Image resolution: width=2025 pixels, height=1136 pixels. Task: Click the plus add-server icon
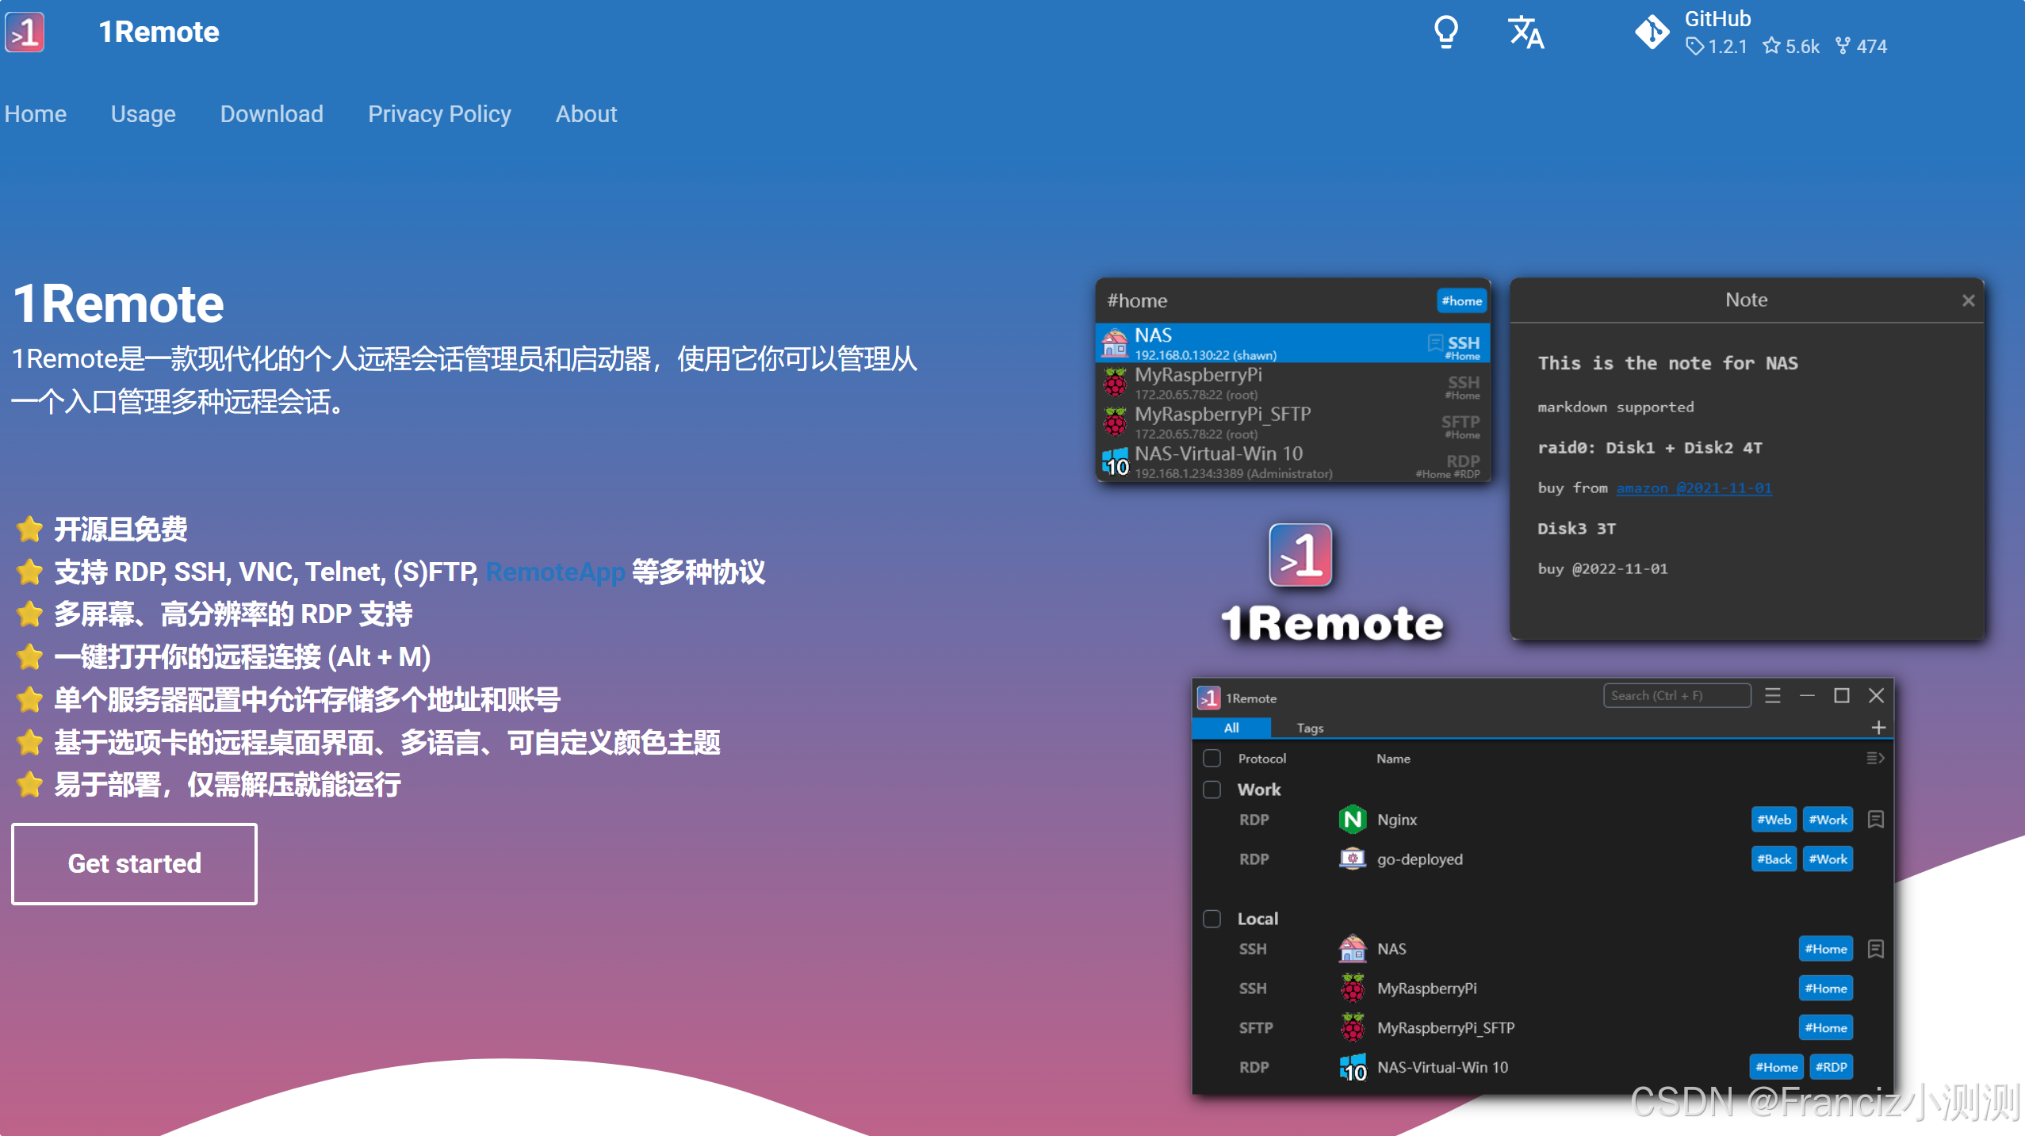1878,727
